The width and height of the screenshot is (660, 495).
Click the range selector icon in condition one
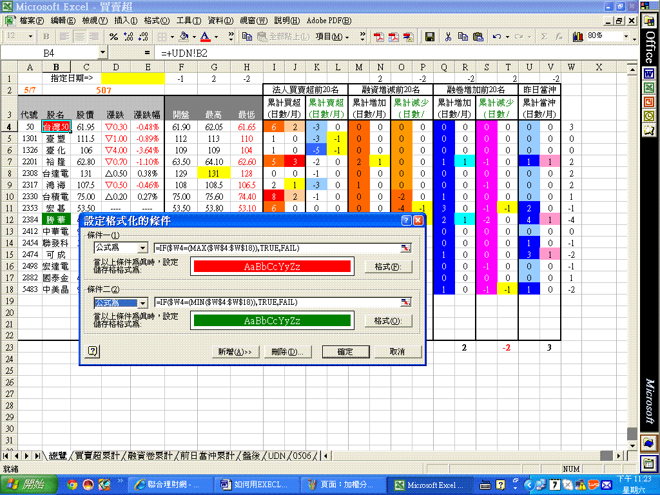tap(405, 248)
